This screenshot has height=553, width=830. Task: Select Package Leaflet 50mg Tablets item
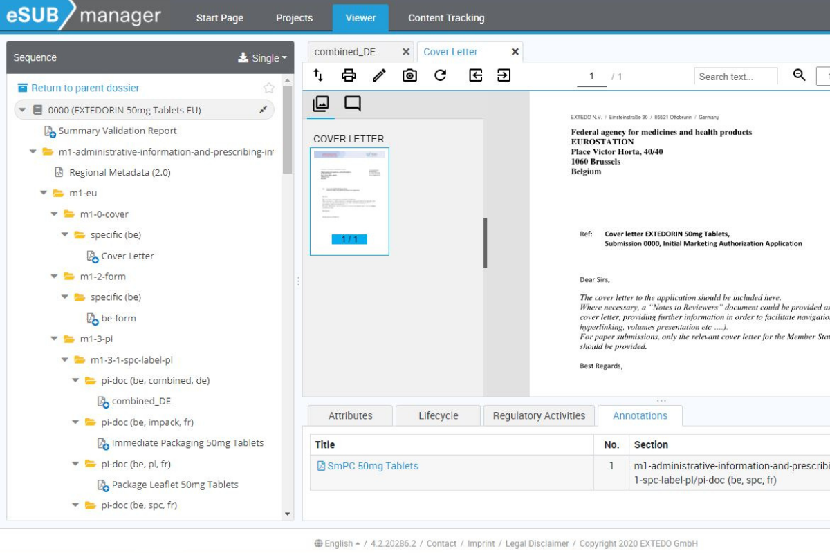pos(175,485)
